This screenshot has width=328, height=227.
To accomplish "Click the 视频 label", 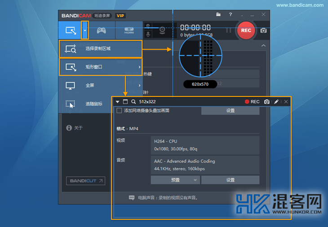I will 121,140.
